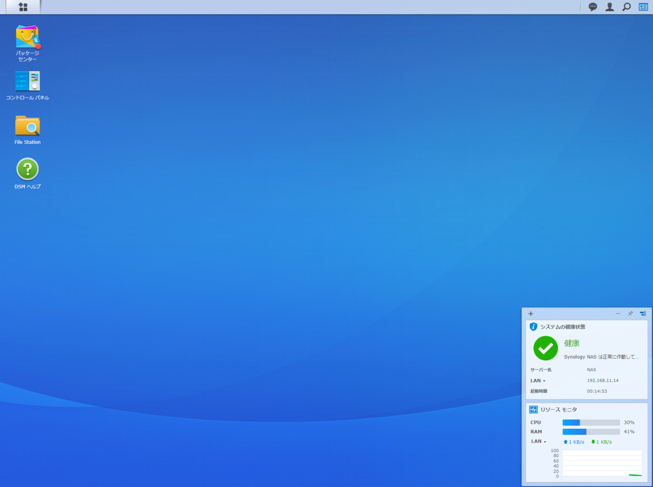Expand the LAN dropdown in Resource Monitor

click(x=539, y=442)
